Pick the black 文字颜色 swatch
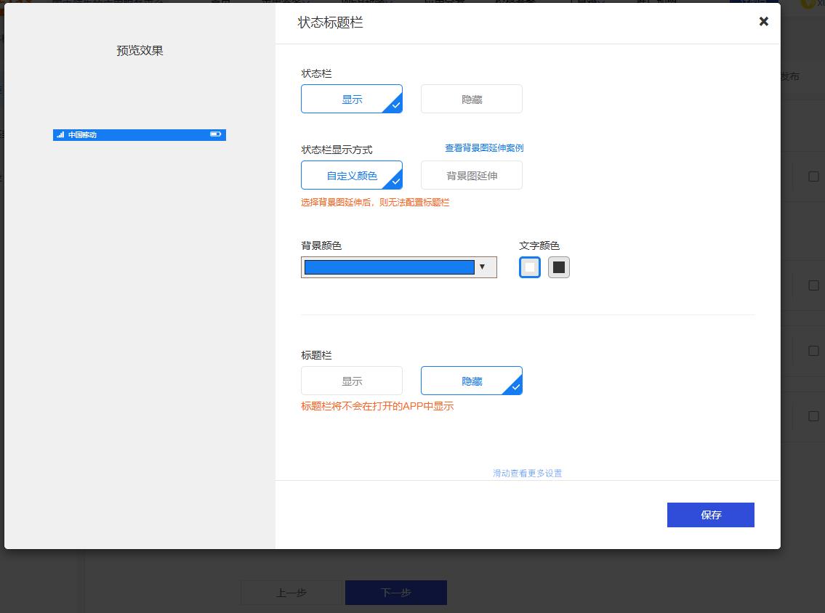The height and width of the screenshot is (613, 825). coord(558,267)
